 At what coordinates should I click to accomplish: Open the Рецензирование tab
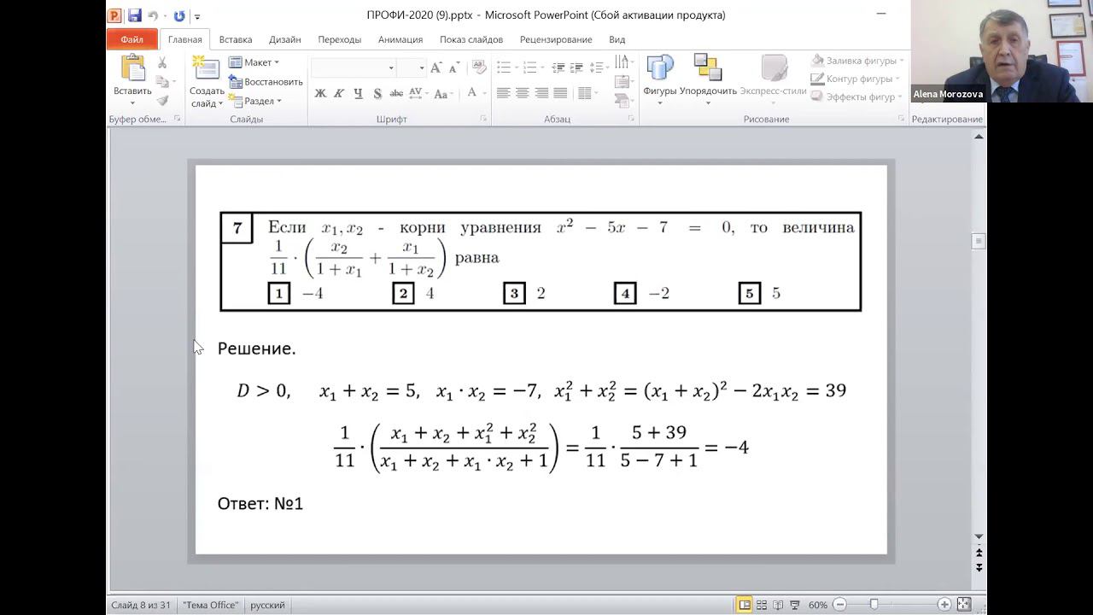pos(556,39)
